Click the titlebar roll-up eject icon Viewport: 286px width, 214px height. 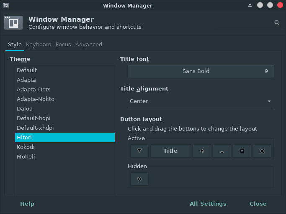pyautogui.click(x=250, y=5)
